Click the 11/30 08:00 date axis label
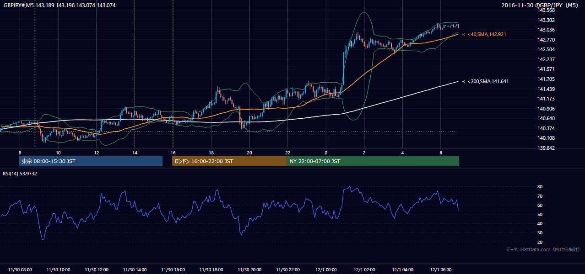The width and height of the screenshot is (585, 274). click(x=20, y=270)
